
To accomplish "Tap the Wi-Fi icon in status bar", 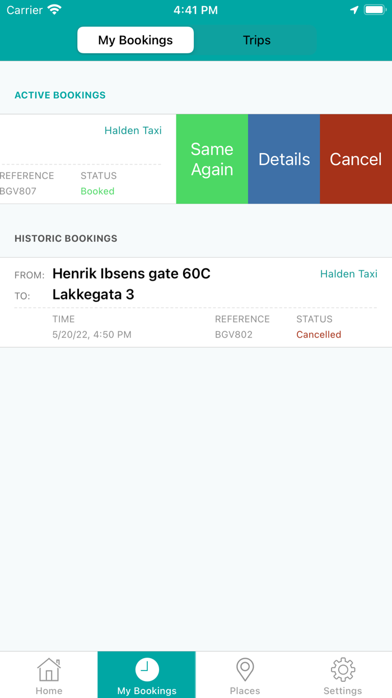I will coord(54,10).
